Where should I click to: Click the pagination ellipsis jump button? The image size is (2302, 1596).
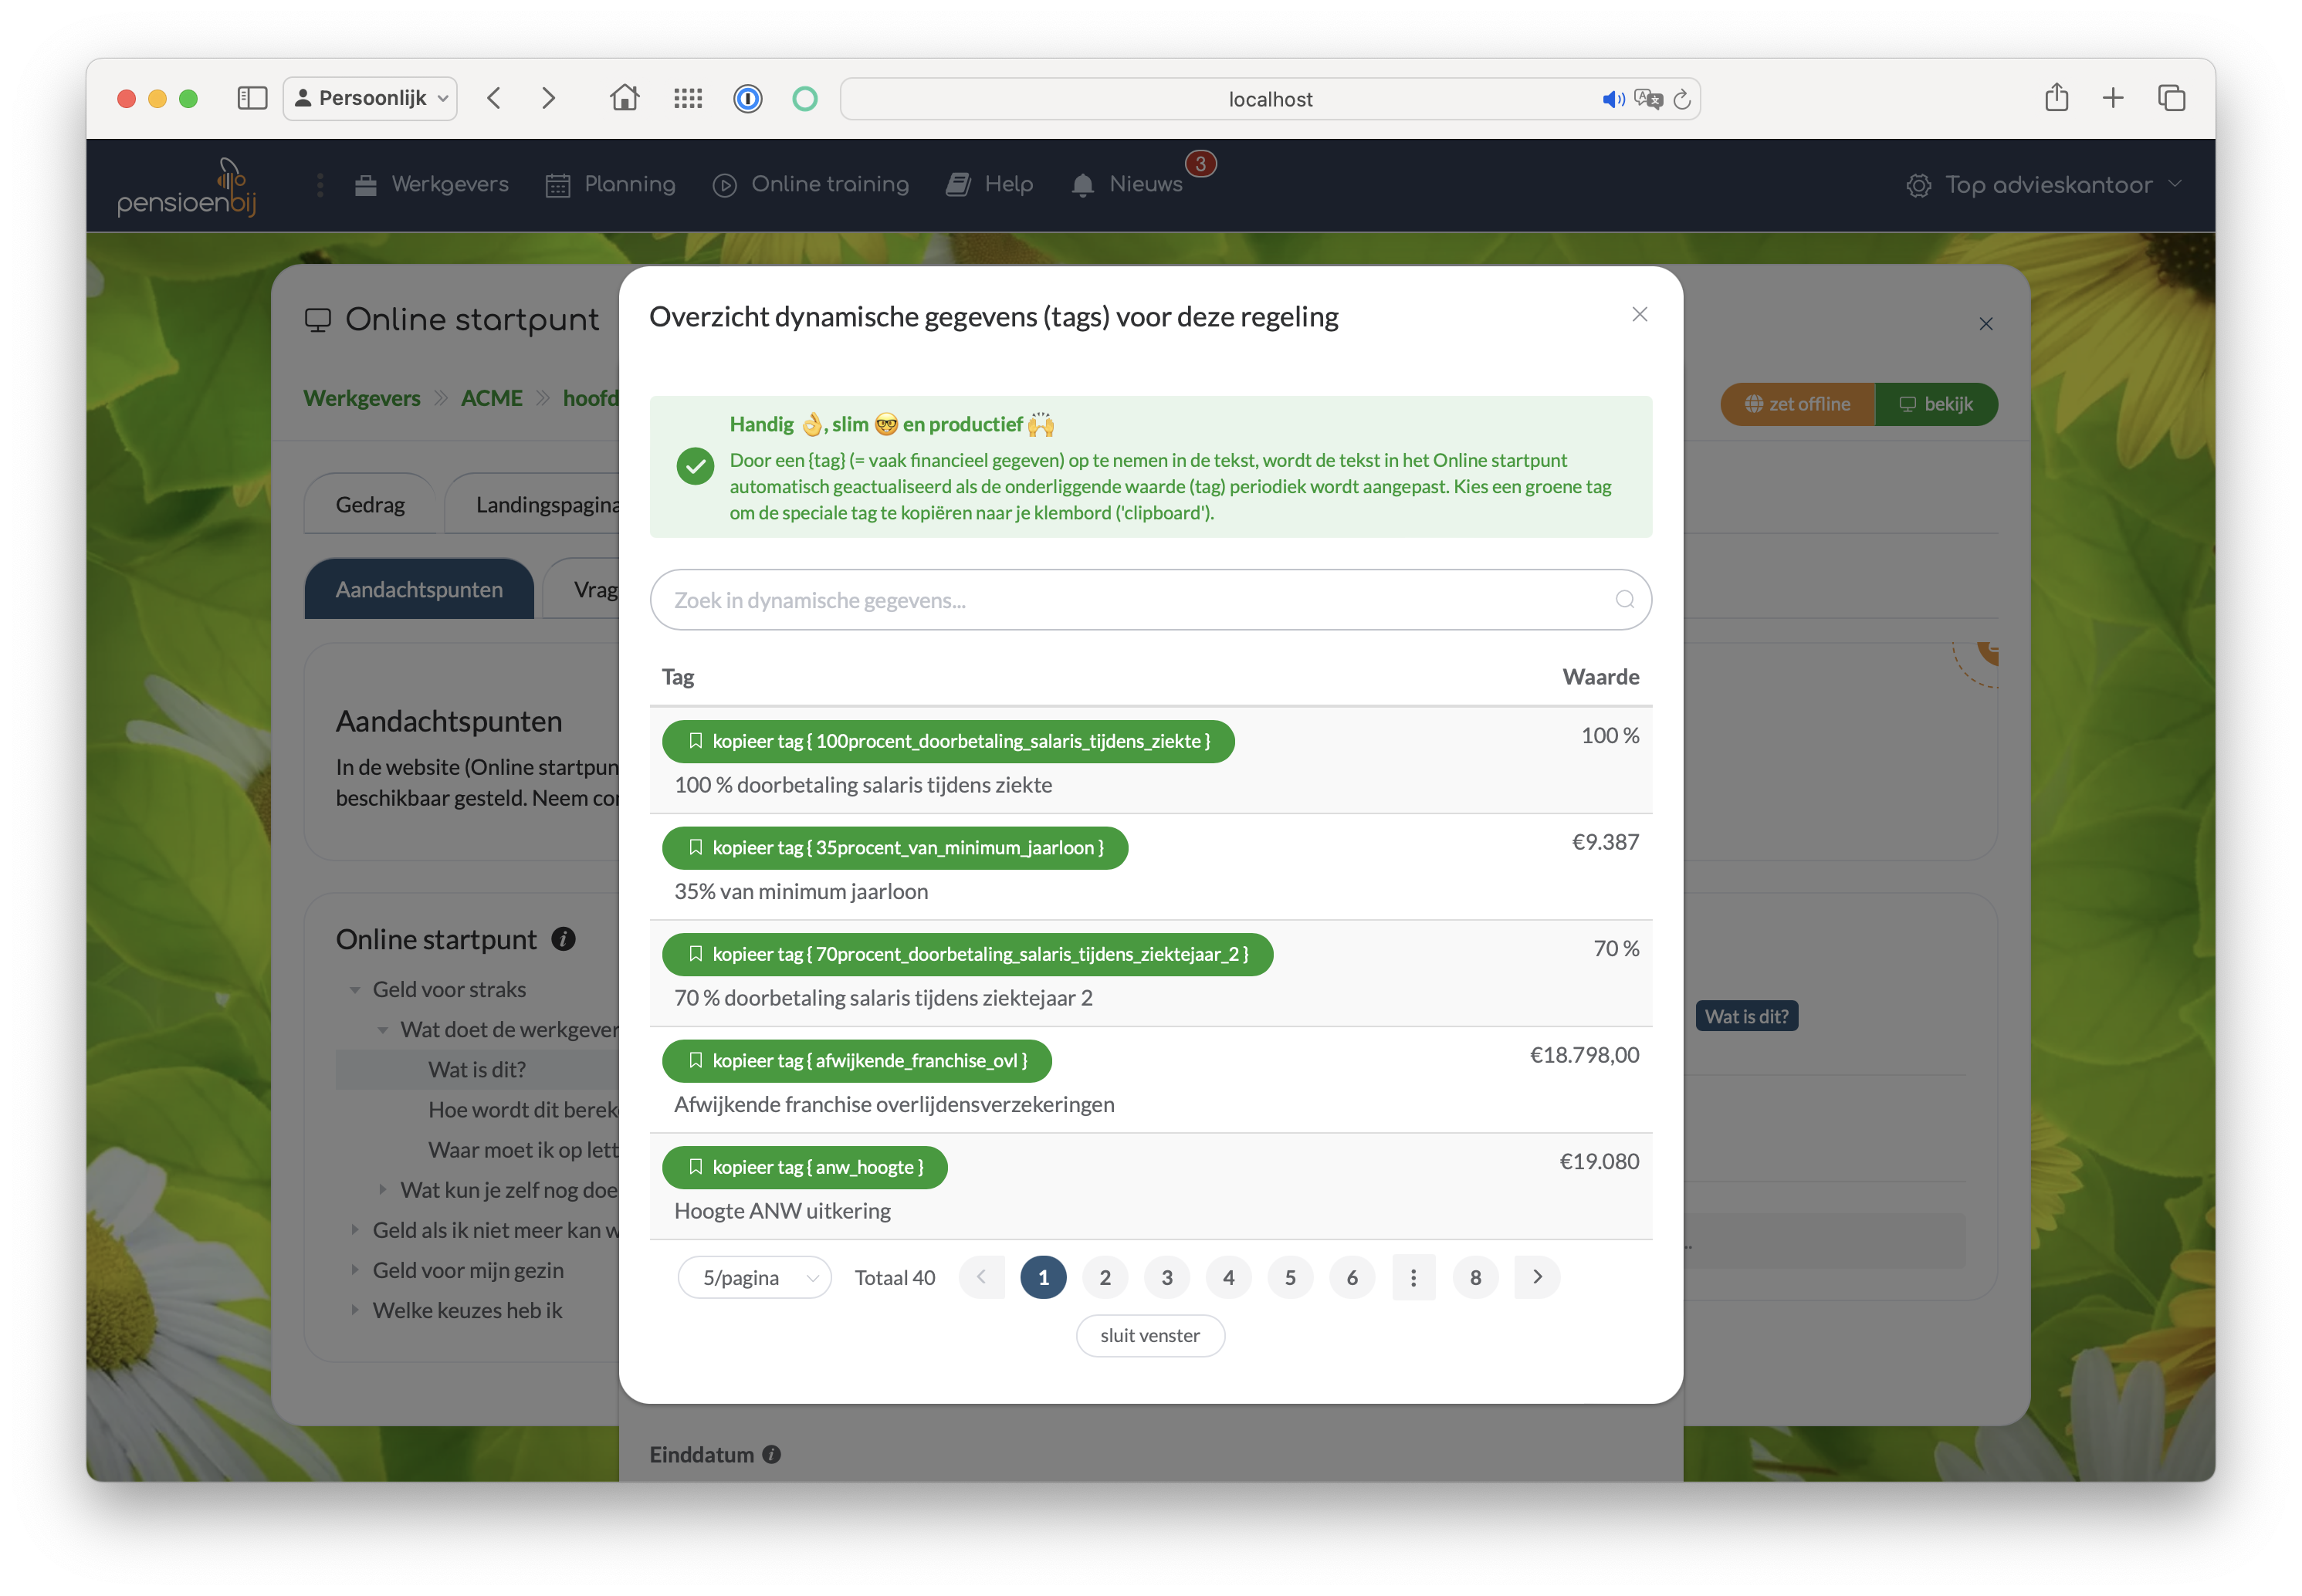pyautogui.click(x=1414, y=1277)
